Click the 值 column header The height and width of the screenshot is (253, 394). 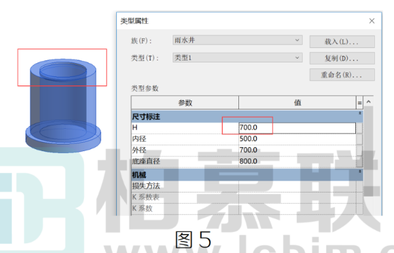pos(297,103)
